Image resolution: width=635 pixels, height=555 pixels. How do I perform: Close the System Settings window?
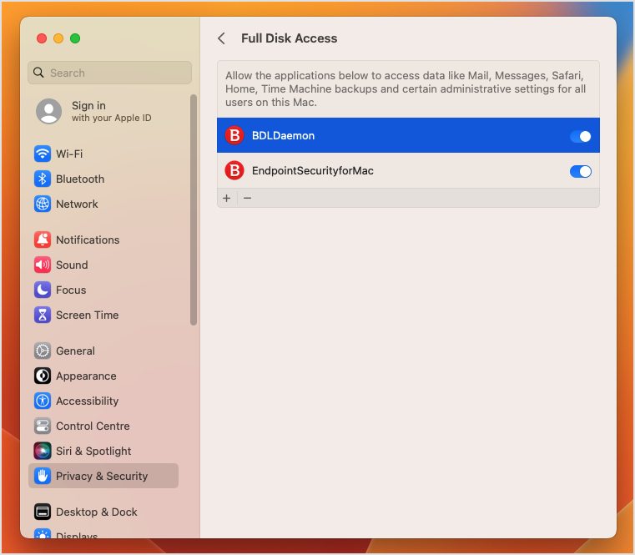pyautogui.click(x=42, y=38)
